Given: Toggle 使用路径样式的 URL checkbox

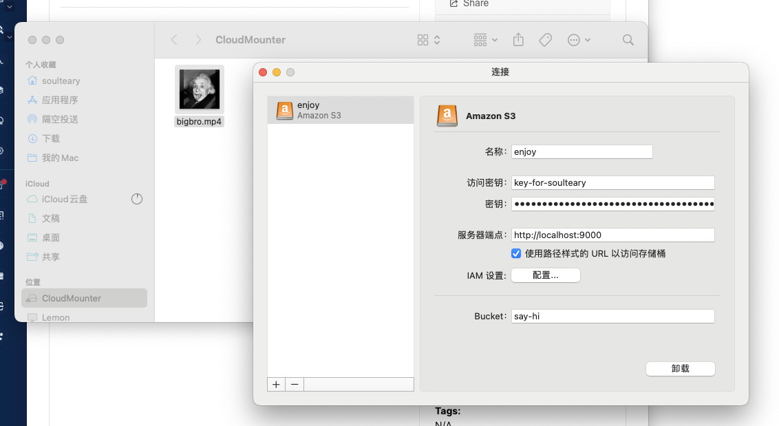Looking at the screenshot, I should 516,253.
